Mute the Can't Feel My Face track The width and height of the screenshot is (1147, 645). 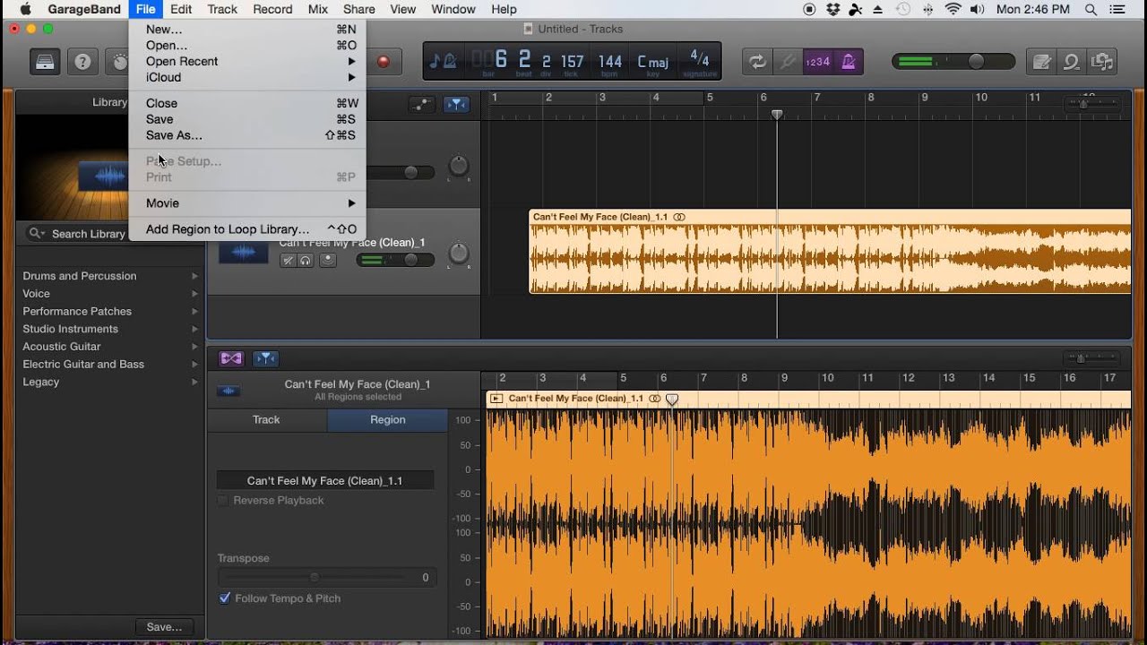288,261
